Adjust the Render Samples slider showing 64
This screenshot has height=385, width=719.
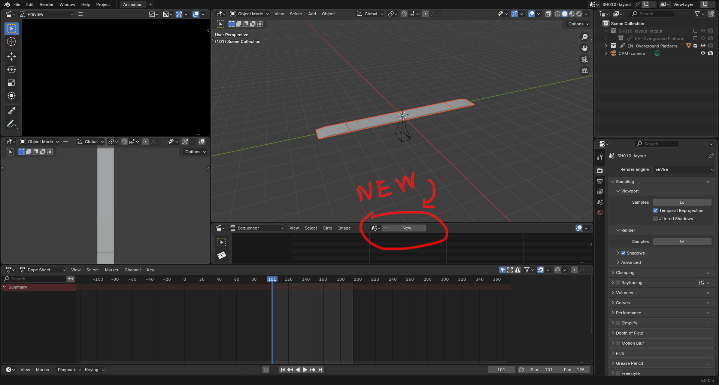coord(682,242)
